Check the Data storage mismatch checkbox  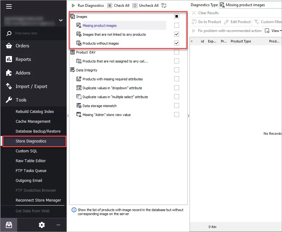tap(177, 105)
